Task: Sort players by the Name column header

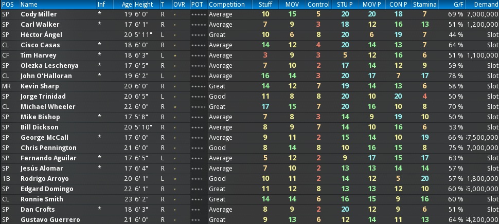Action: point(29,4)
